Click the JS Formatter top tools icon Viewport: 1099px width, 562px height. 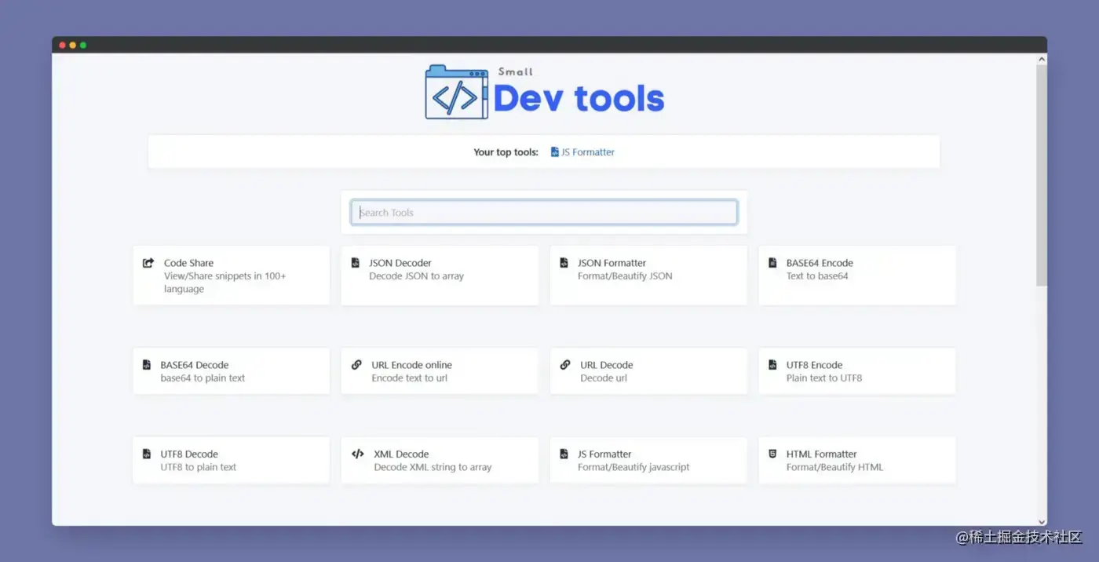pyautogui.click(x=555, y=152)
